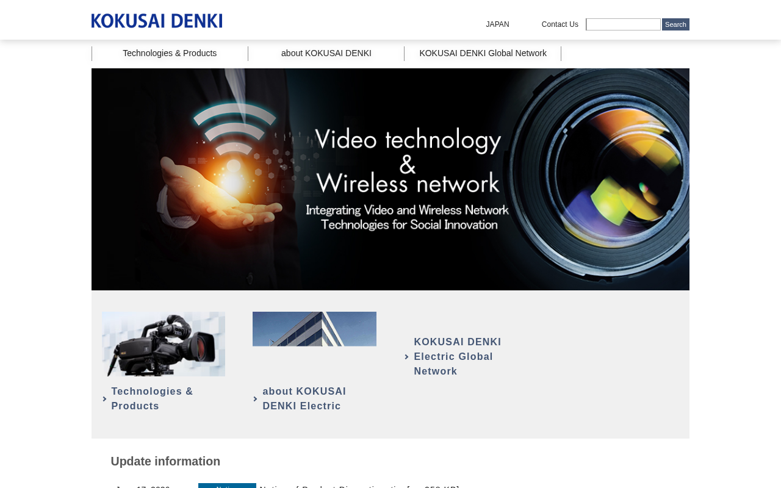Click the Video technology & Wireless network banner
781x488 pixels.
coord(390,179)
